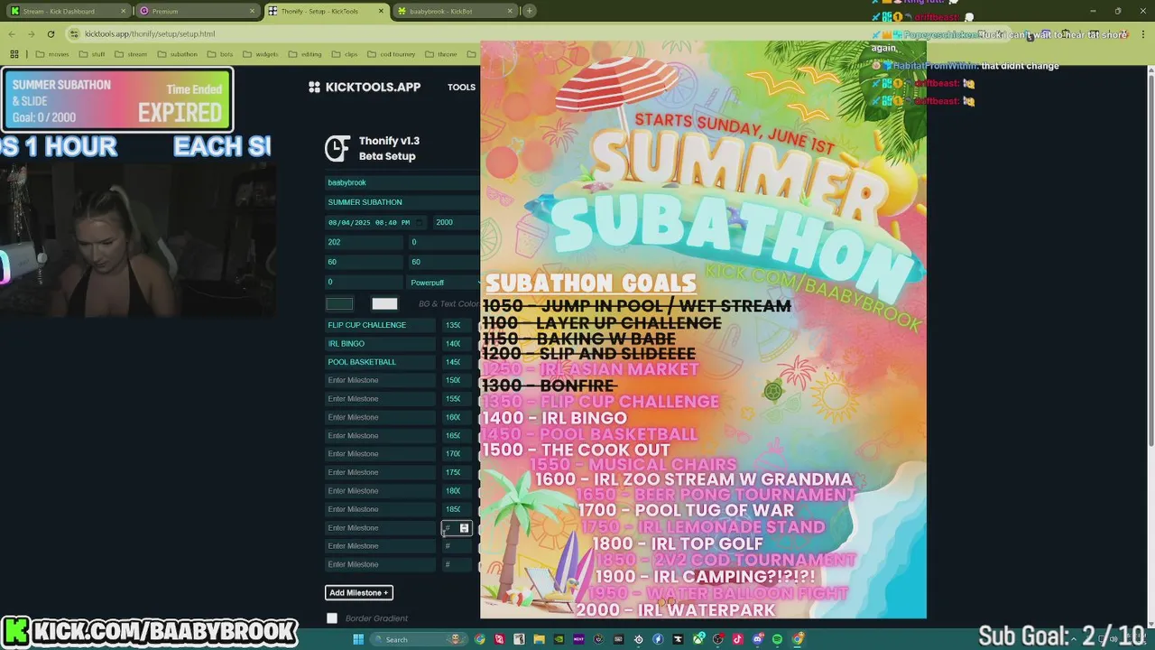Click the browser address bar URL
Screen dimensions: 1155x650
(150, 33)
